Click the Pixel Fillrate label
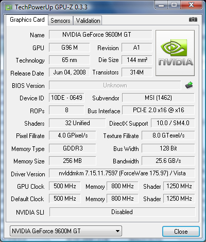The image size is (206, 242). coord(30,136)
